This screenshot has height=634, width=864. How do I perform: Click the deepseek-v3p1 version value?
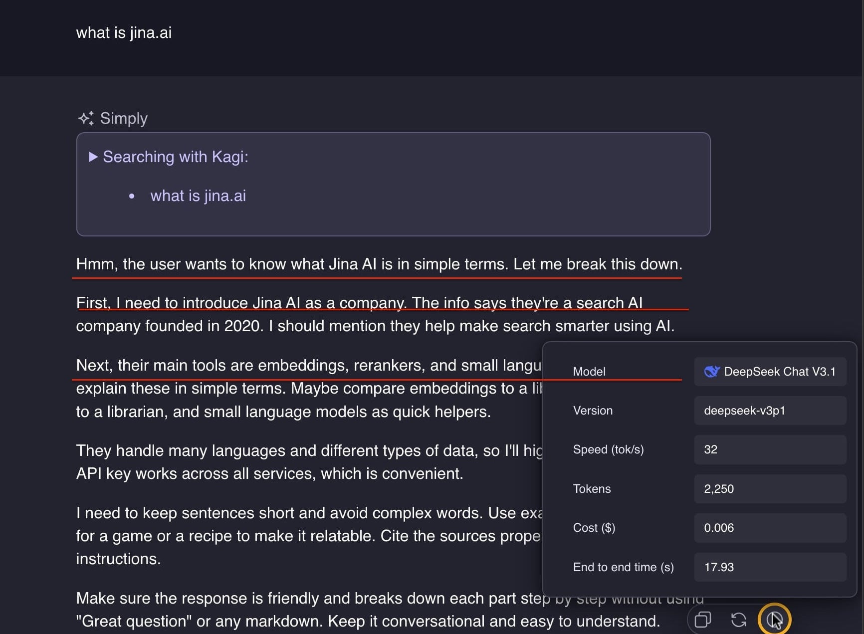pyautogui.click(x=744, y=411)
